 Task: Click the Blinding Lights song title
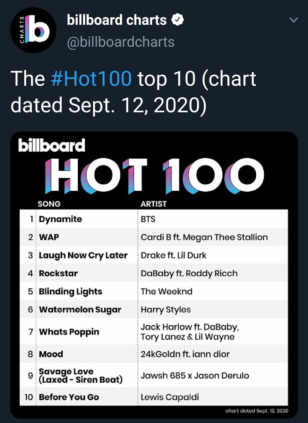coord(71,291)
